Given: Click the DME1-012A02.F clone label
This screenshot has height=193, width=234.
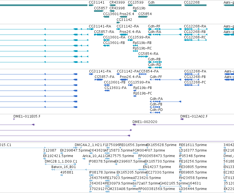Looking at the screenshot, I should coord(194,116).
